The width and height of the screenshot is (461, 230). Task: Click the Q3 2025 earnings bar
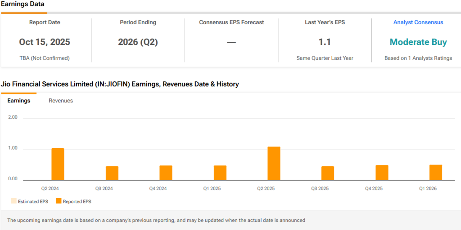coord(328,173)
